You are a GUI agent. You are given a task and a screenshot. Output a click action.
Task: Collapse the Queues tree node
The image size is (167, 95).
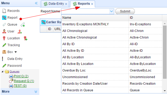click(x=2, y=72)
